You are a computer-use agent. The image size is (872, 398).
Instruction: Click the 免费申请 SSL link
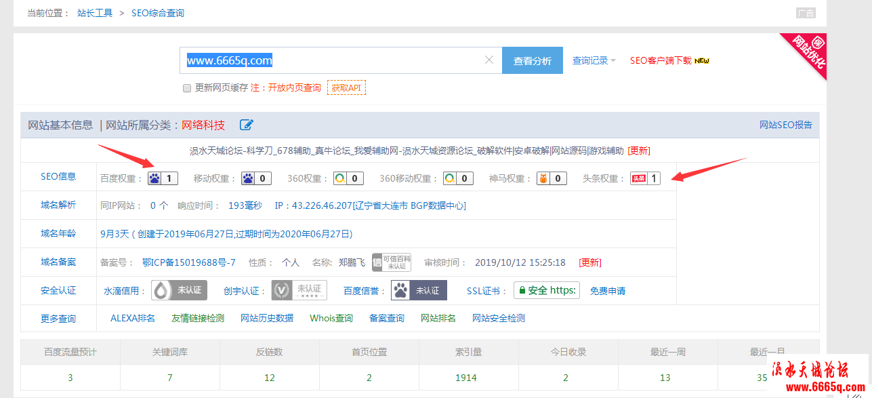(x=608, y=291)
